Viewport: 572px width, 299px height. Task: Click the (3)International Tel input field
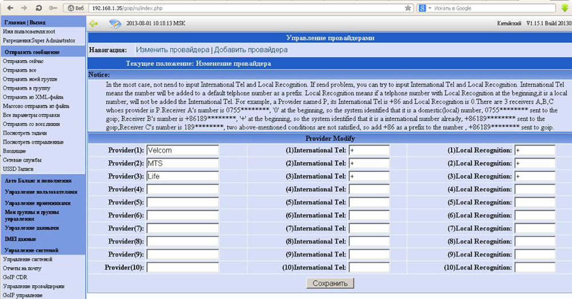click(369, 176)
